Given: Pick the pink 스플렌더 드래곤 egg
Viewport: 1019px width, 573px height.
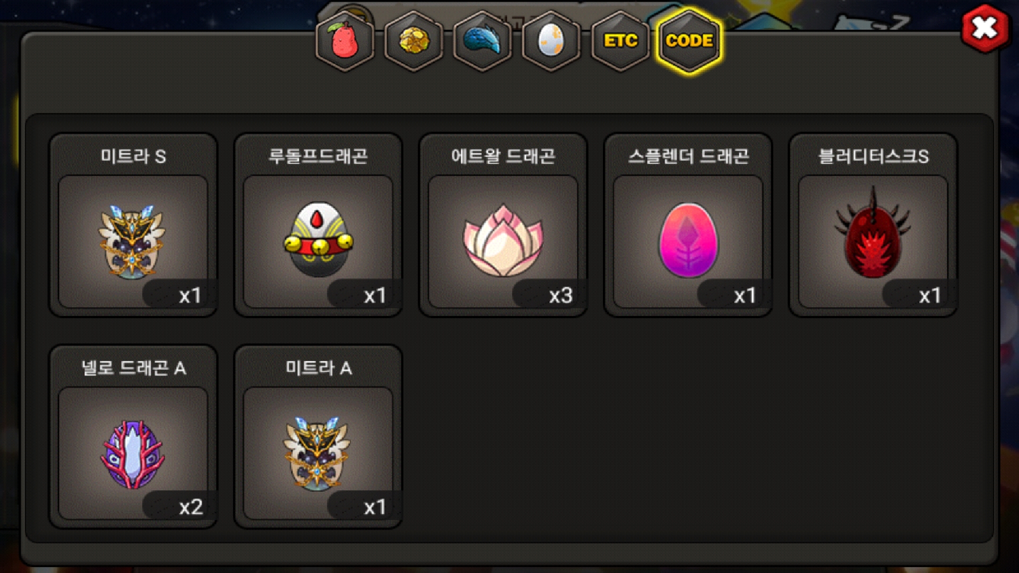Looking at the screenshot, I should (688, 240).
